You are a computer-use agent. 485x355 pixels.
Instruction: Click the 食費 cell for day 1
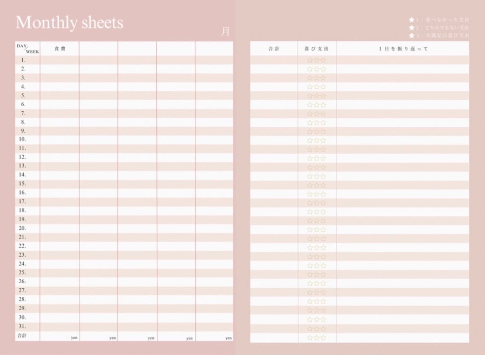[x=60, y=60]
